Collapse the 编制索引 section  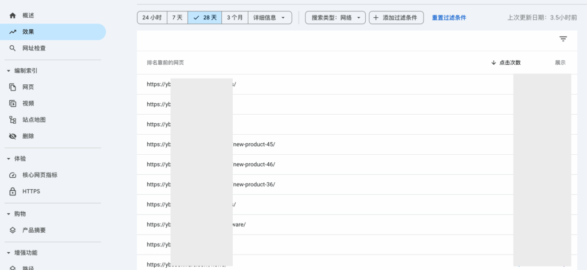click(8, 71)
